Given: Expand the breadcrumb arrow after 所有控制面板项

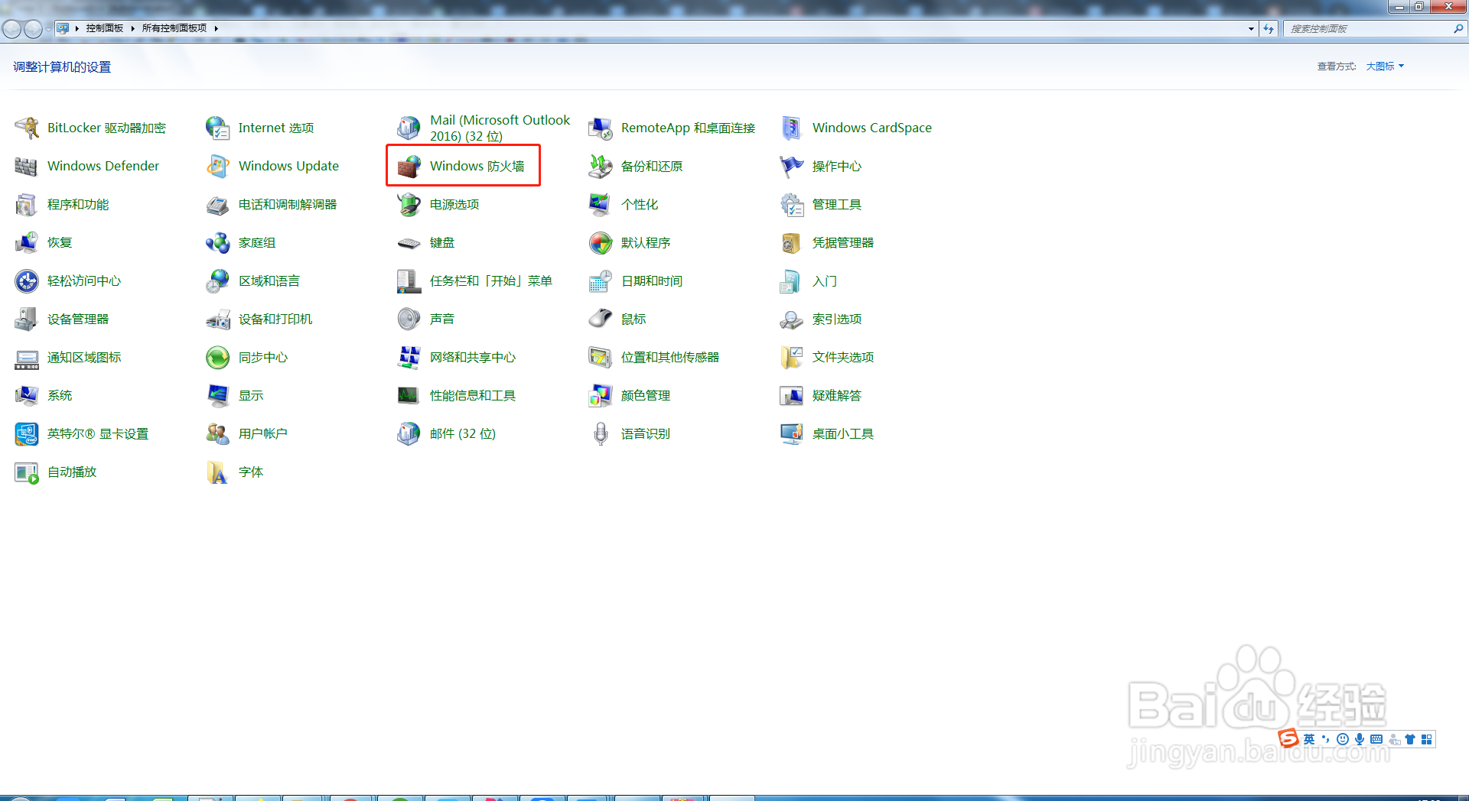Looking at the screenshot, I should click(x=217, y=28).
